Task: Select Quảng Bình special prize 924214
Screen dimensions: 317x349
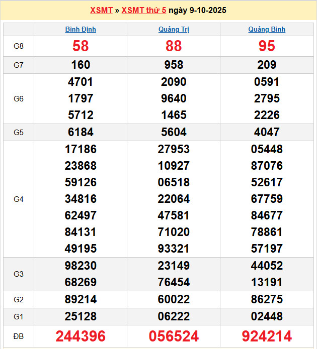Action: [267, 336]
